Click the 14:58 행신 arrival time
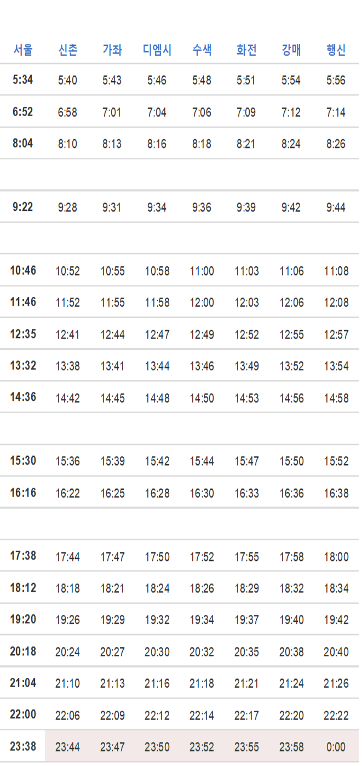The image size is (362, 766). point(336,398)
